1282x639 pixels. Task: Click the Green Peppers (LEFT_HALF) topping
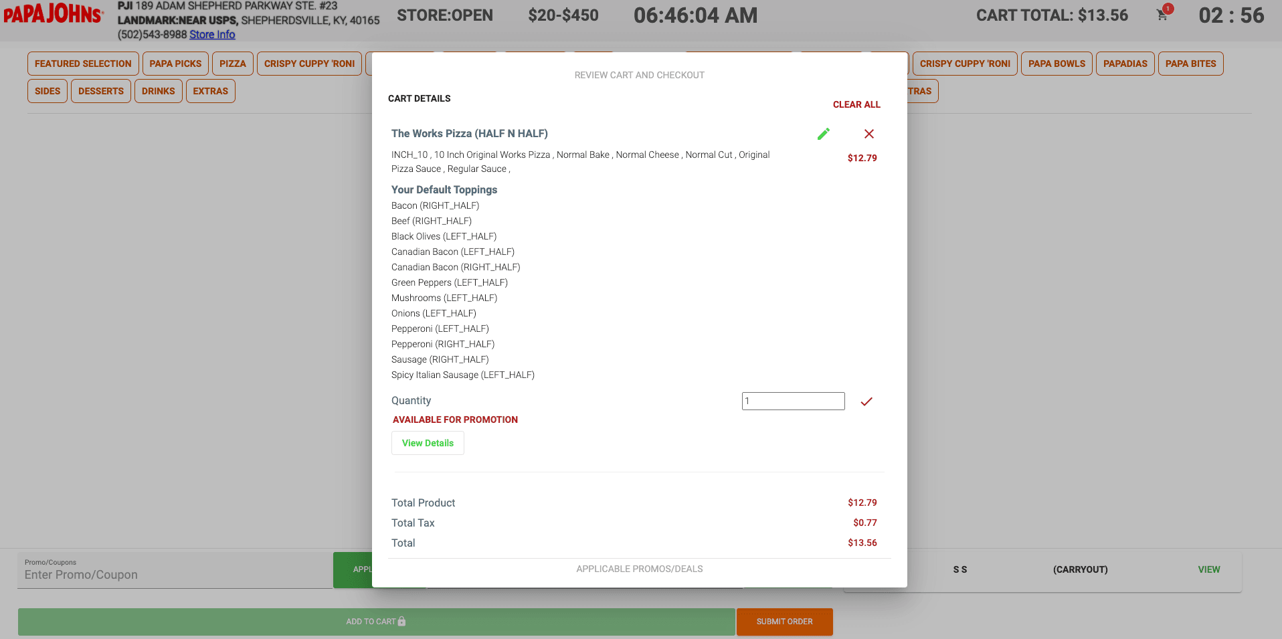click(x=450, y=282)
